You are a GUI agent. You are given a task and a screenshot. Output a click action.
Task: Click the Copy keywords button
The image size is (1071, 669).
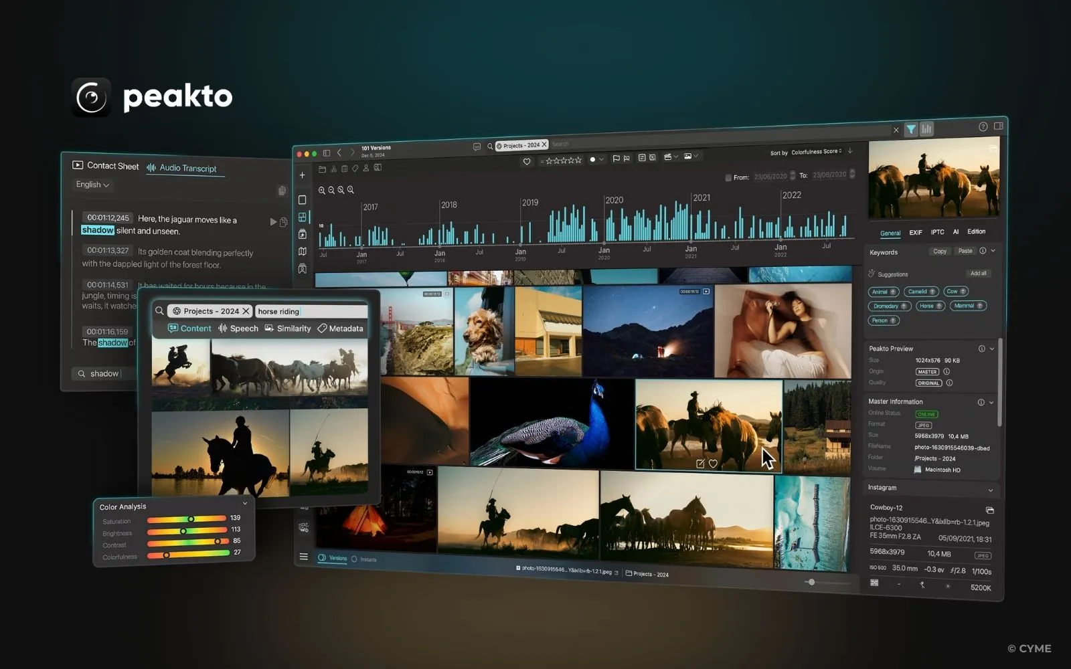940,252
